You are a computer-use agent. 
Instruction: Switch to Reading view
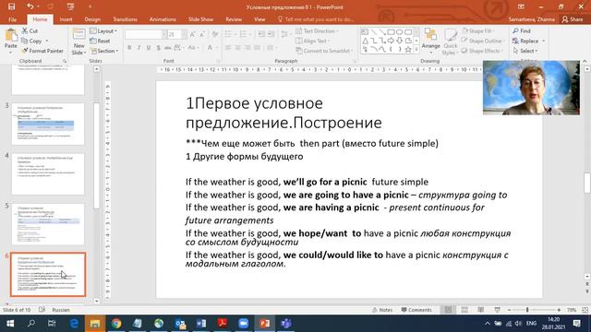[480, 310]
